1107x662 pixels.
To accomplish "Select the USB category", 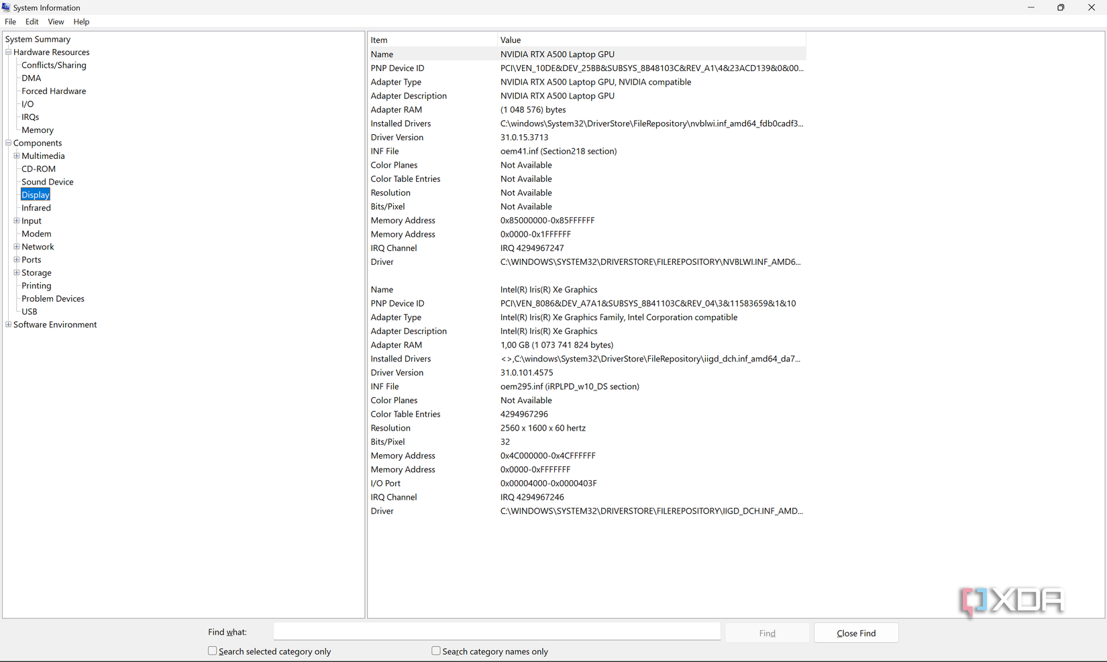I will pos(30,311).
